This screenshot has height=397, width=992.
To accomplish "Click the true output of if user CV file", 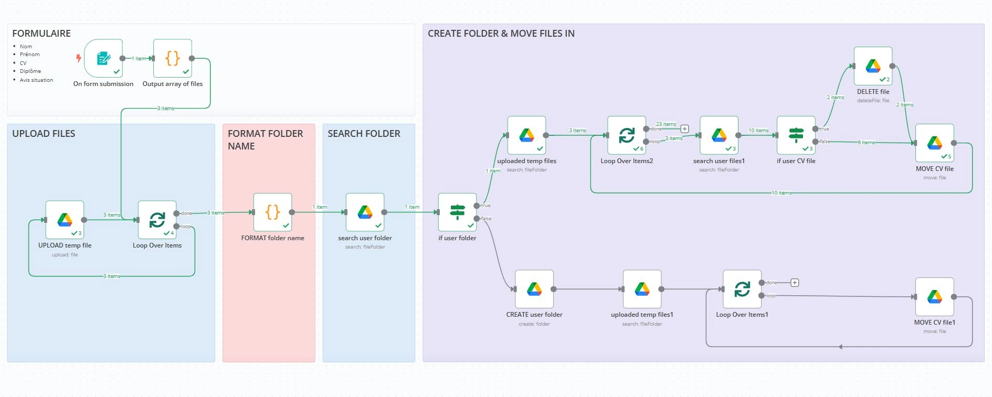I will [x=815, y=129].
